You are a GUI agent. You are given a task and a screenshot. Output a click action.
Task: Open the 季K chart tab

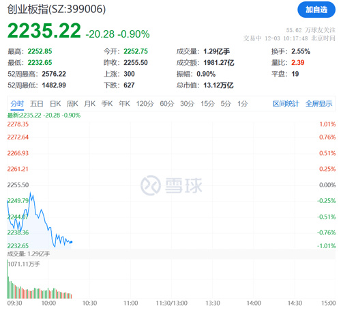tap(107, 104)
